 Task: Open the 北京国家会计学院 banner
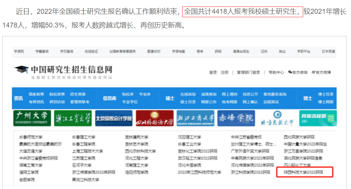114,118
